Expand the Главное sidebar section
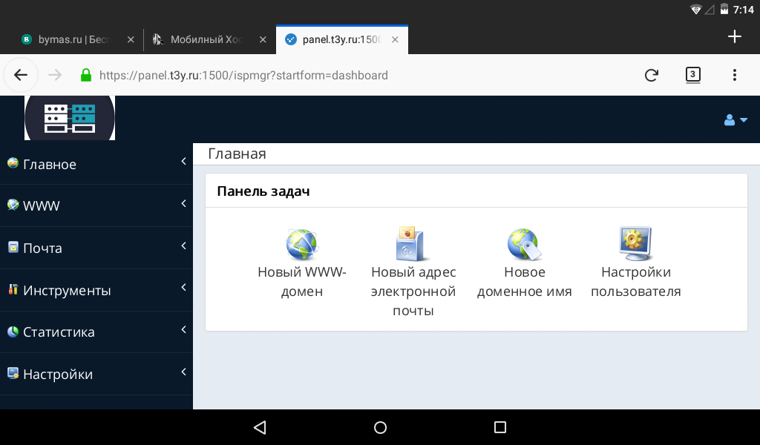 tap(96, 164)
